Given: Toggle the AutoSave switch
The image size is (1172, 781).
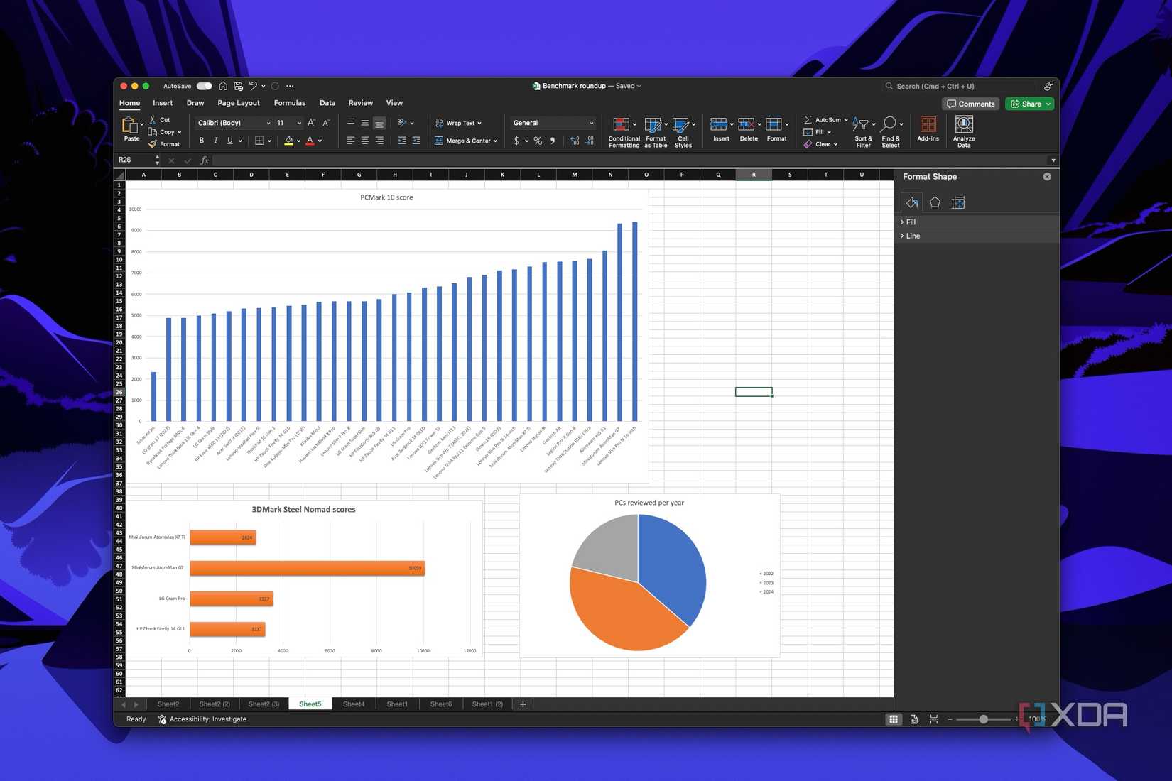Looking at the screenshot, I should click(204, 85).
